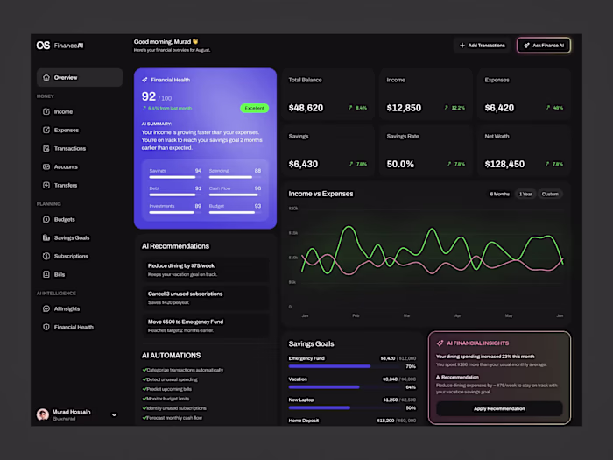Click the Budgets sidebar icon

point(46,219)
